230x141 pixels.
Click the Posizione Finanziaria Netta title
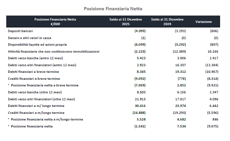click(113, 9)
